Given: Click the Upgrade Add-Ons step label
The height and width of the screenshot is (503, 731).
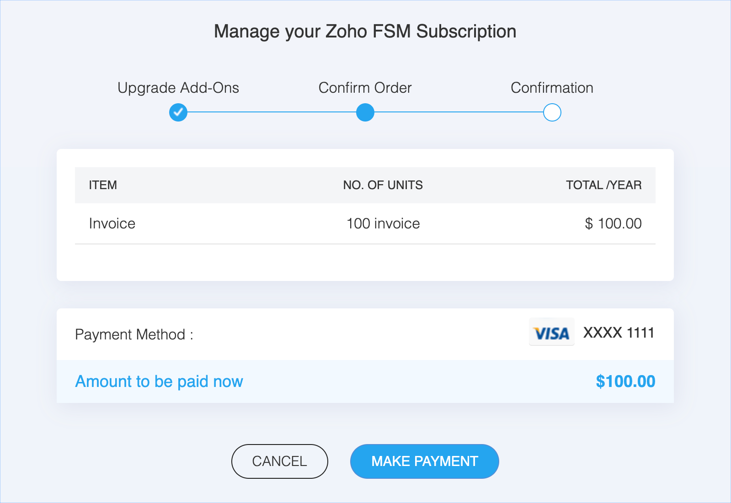Looking at the screenshot, I should coord(178,88).
